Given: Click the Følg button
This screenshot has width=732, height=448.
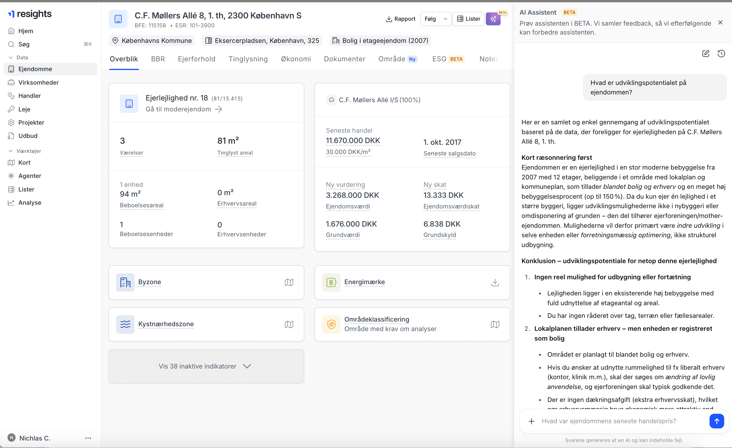Looking at the screenshot, I should 430,19.
